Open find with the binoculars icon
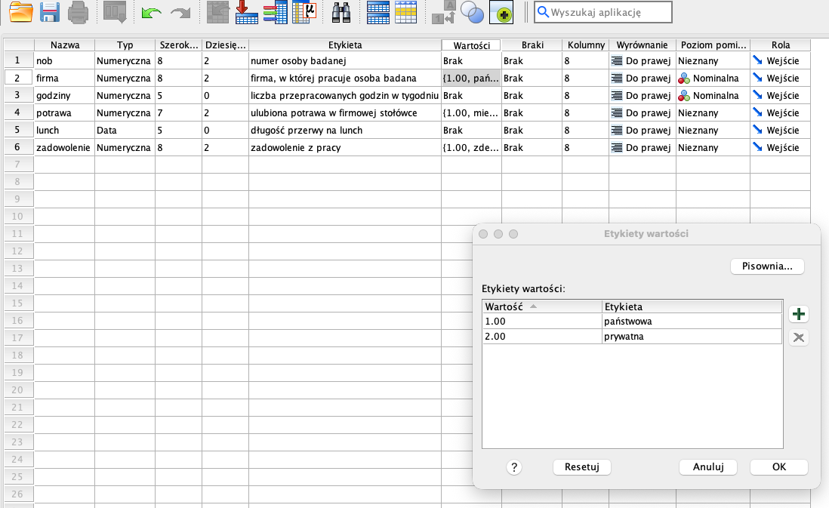The height and width of the screenshot is (508, 829). (341, 11)
